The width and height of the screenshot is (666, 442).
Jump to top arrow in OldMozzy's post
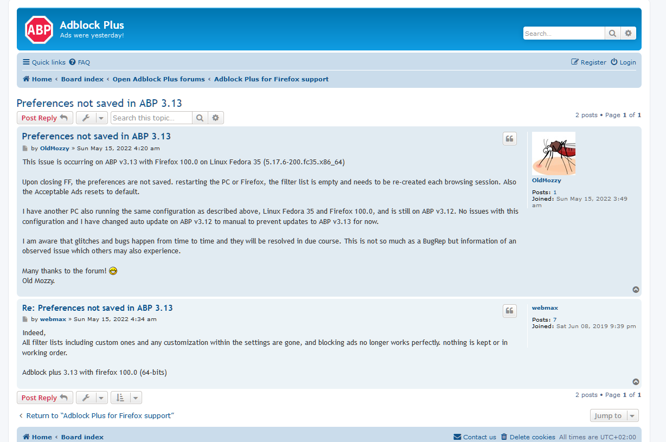[x=636, y=290]
